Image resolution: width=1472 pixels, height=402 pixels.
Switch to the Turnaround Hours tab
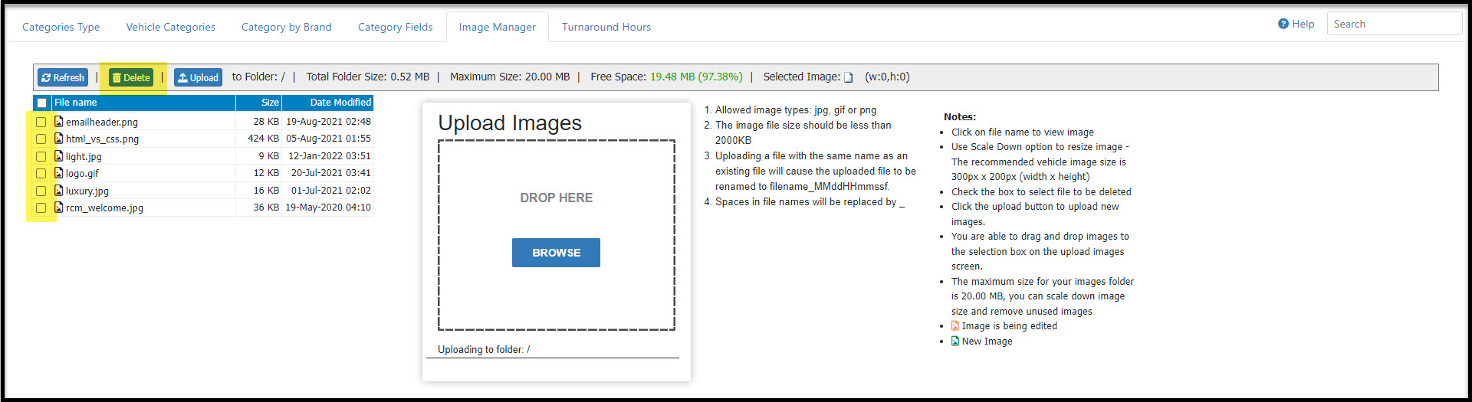coord(606,27)
